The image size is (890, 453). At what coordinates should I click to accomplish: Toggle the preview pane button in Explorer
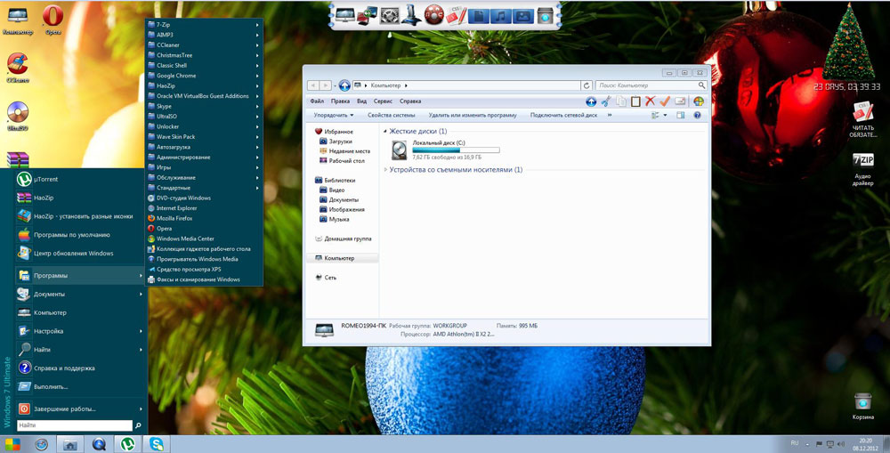click(681, 115)
